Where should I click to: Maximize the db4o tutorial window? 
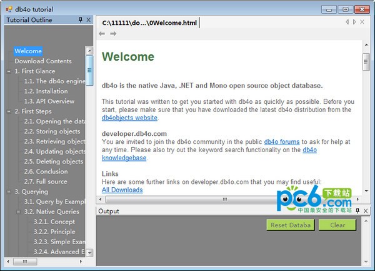[x=346, y=10]
